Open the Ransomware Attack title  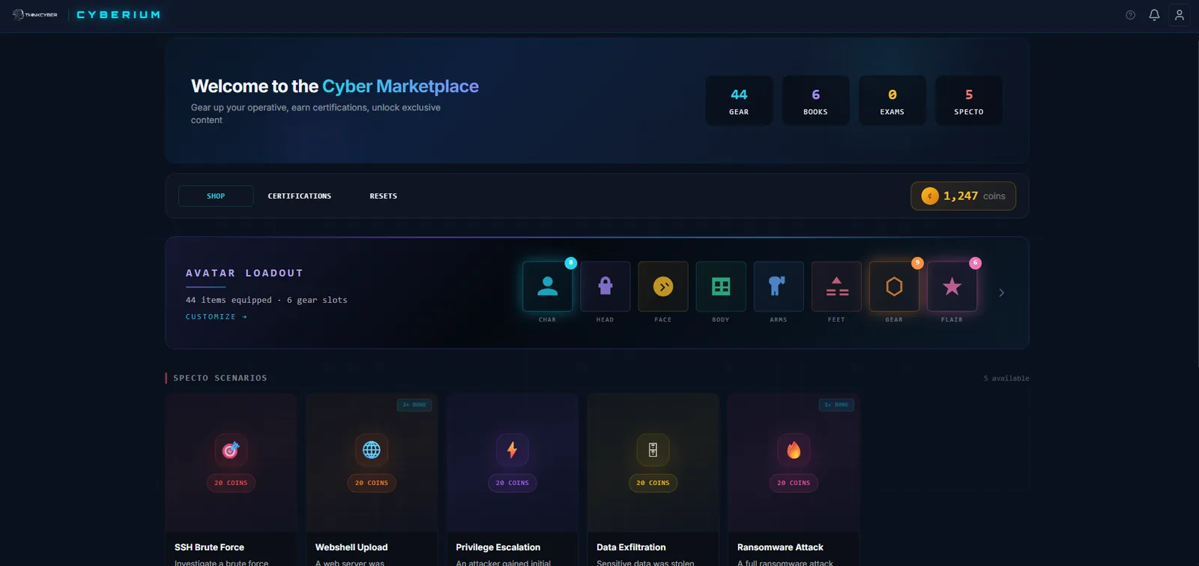click(x=780, y=547)
